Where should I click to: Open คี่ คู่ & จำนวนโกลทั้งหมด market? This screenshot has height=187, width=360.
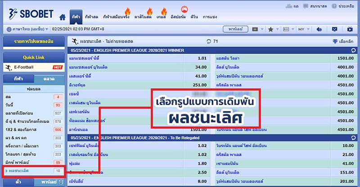point(34,122)
